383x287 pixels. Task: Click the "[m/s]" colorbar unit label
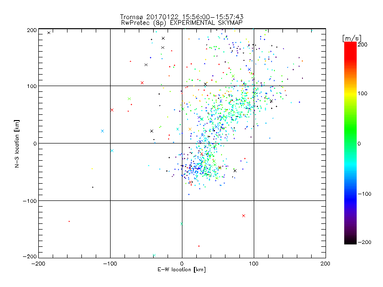pos(352,38)
